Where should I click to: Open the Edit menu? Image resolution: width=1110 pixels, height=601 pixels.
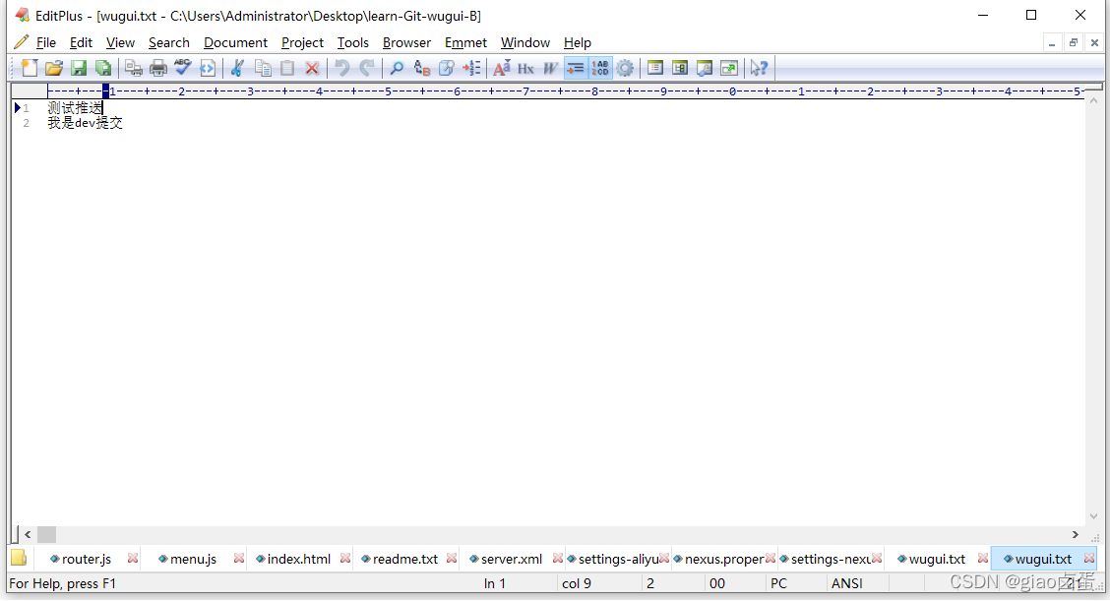81,42
